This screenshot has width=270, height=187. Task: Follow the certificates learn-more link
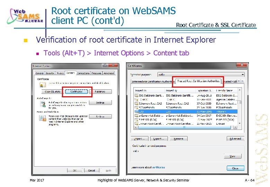click(159, 167)
